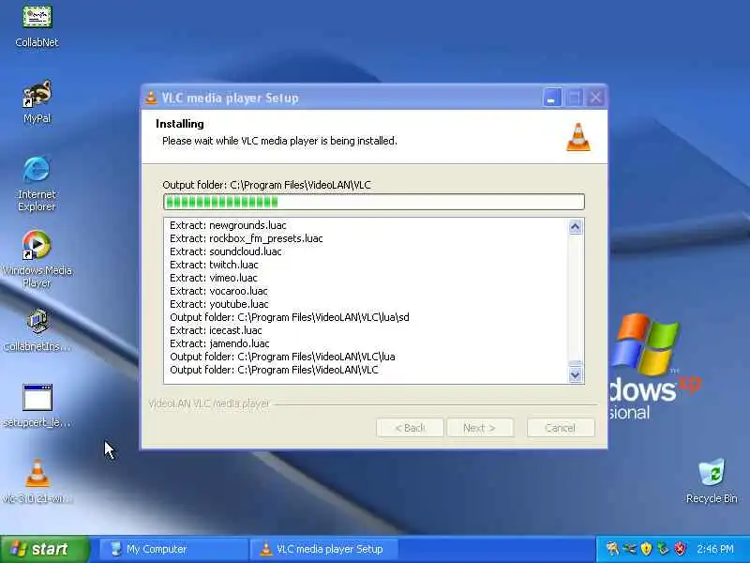Select the vlc-3.0.21 installer desktop icon
This screenshot has height=563, width=750.
37,481
